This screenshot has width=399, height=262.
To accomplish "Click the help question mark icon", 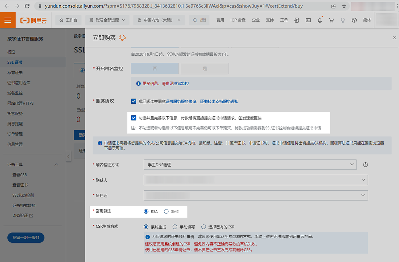I will 354,20.
